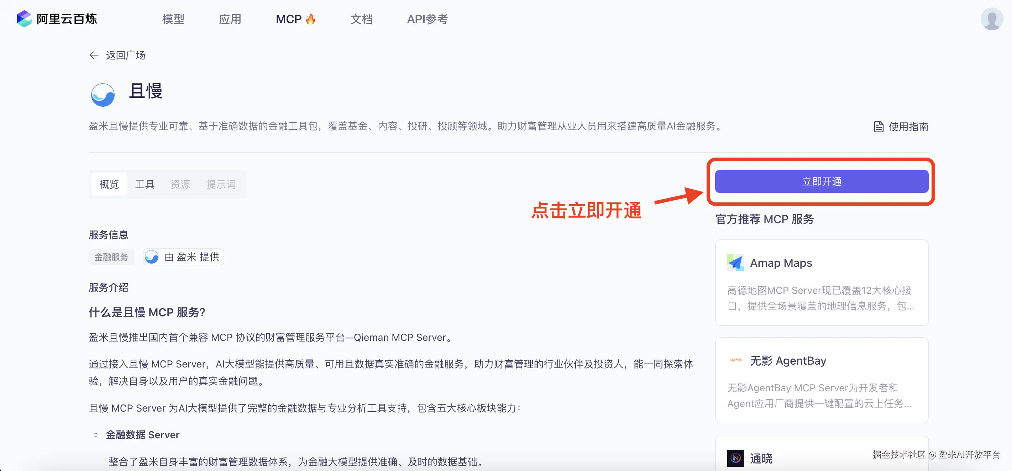Go to 文档 in top navigation
The width and height of the screenshot is (1012, 471).
point(361,19)
